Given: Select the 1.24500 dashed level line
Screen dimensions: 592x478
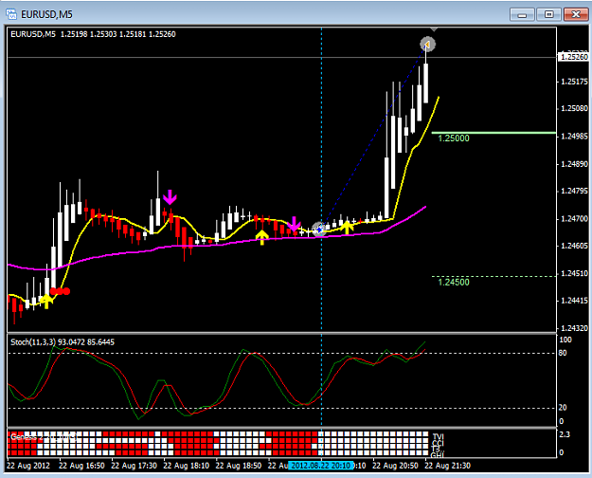Looking at the screenshot, I should pyautogui.click(x=493, y=276).
